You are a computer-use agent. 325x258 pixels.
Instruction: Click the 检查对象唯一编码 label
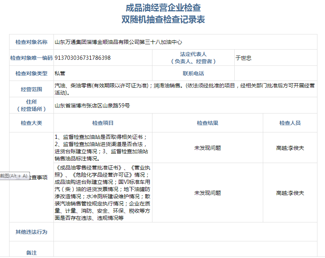[31, 58]
